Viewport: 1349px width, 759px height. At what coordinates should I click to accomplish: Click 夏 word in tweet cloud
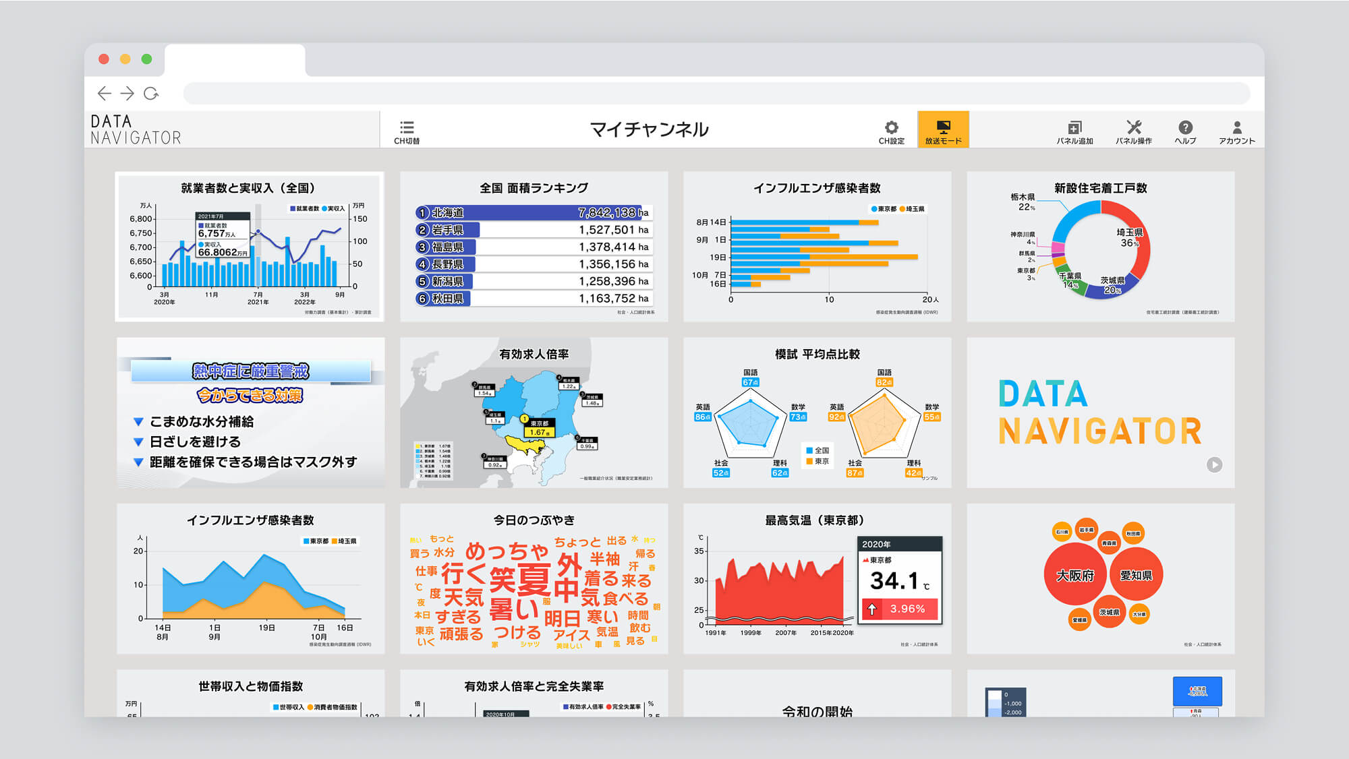point(534,580)
